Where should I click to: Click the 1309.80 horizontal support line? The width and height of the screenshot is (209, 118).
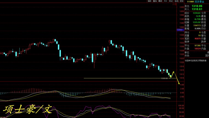click(x=124, y=78)
